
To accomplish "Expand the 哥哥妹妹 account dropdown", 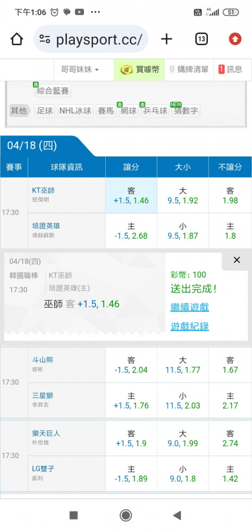I will point(80,70).
